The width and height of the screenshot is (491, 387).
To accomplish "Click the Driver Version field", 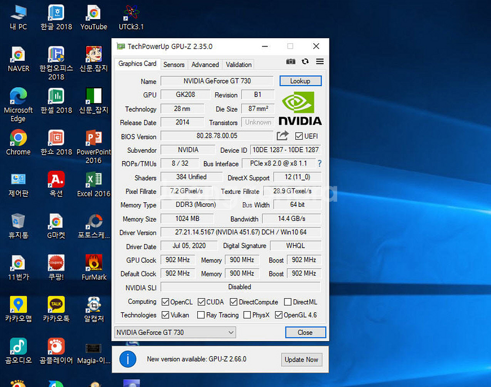I will (x=241, y=232).
